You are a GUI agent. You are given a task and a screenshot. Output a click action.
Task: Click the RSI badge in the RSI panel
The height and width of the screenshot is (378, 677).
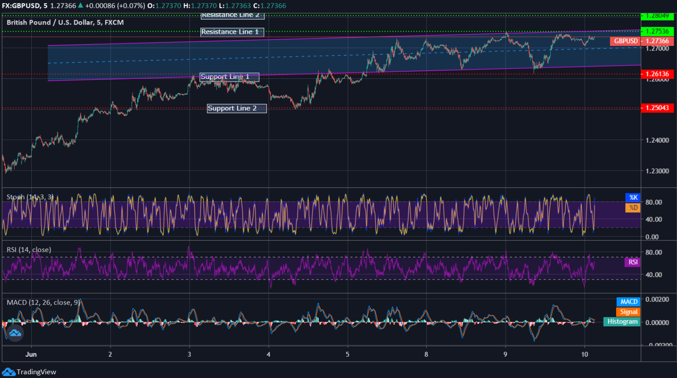click(632, 262)
